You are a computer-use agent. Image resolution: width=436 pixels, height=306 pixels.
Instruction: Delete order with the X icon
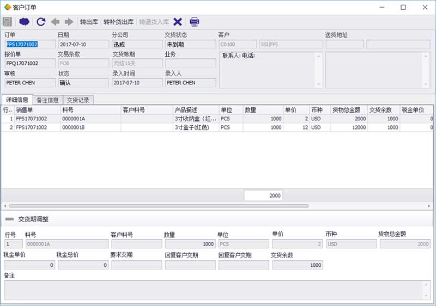[178, 22]
